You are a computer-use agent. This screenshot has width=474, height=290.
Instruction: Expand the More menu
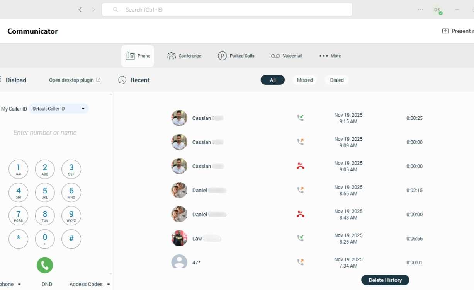pyautogui.click(x=330, y=56)
